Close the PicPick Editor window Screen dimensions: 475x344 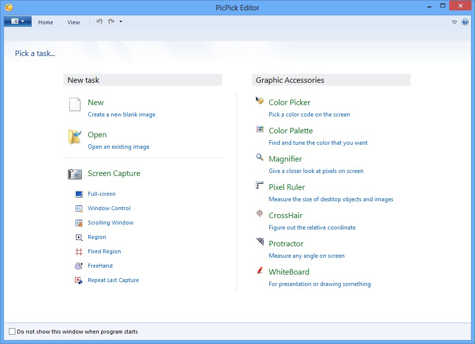(x=461, y=6)
